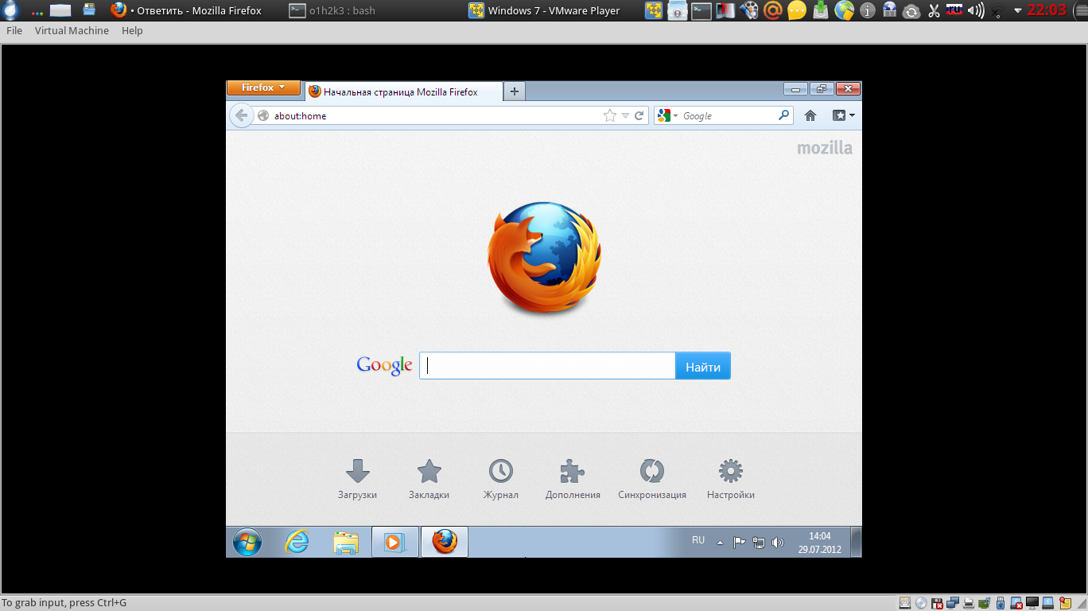Reload the page in Firefox
1088x611 pixels.
639,115
